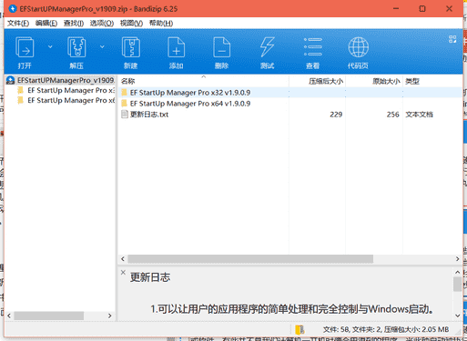Click the status bar file count text
This screenshot has width=467, height=341.
386,329
